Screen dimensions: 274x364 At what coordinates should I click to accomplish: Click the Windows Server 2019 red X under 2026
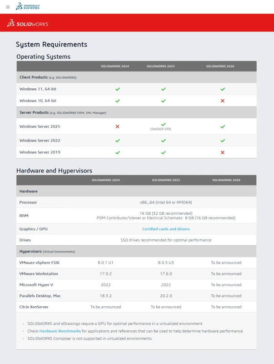pos(223,152)
